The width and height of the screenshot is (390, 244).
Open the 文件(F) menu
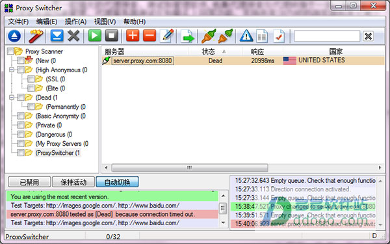point(18,21)
